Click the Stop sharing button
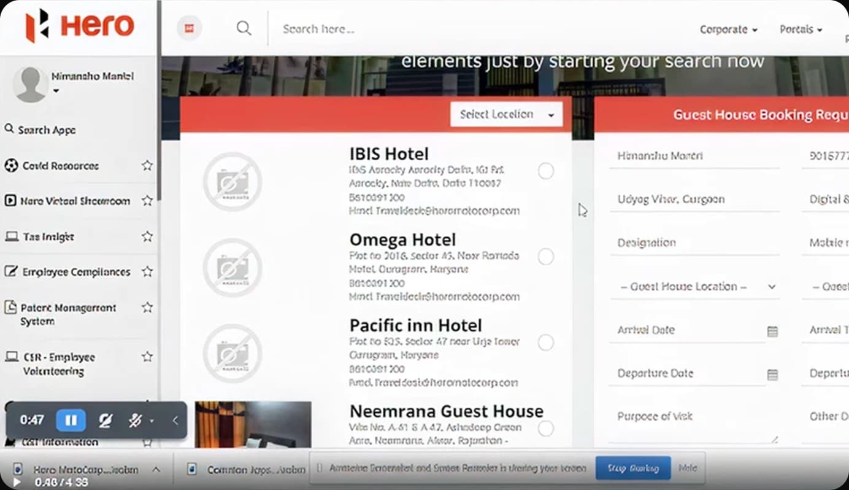Screen dimensions: 849x490 [633, 469]
